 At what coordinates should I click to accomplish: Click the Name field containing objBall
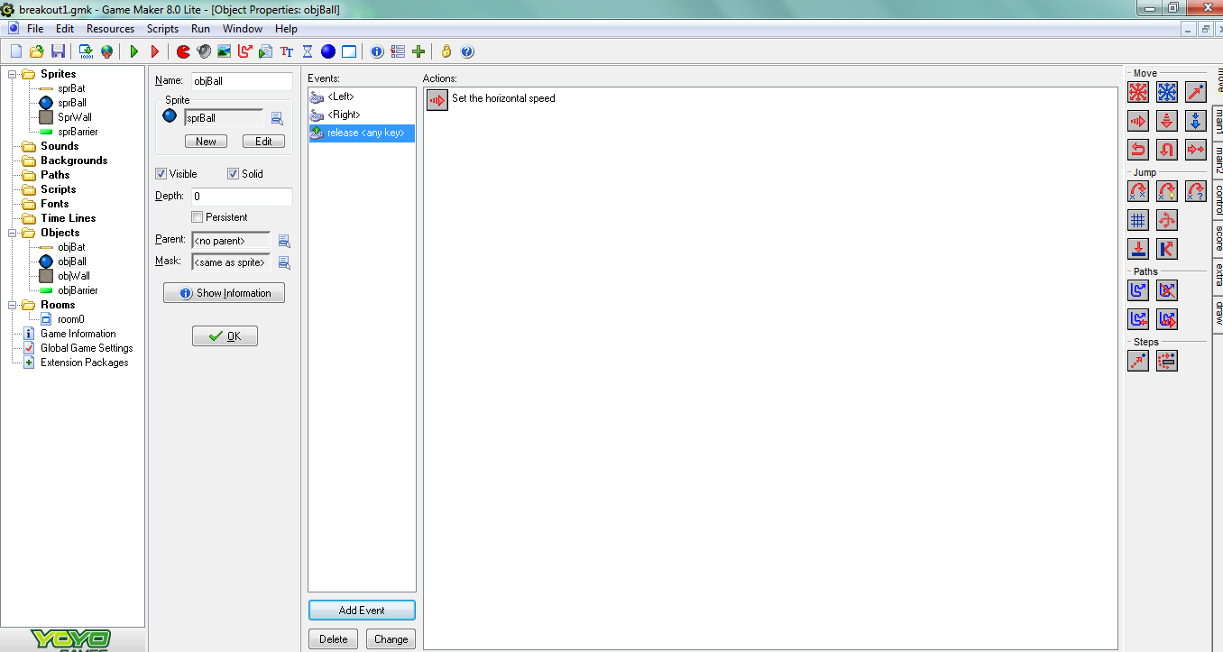tap(242, 81)
